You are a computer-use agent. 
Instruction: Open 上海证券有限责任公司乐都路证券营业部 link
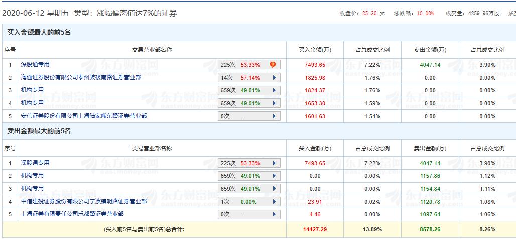pos(72,214)
